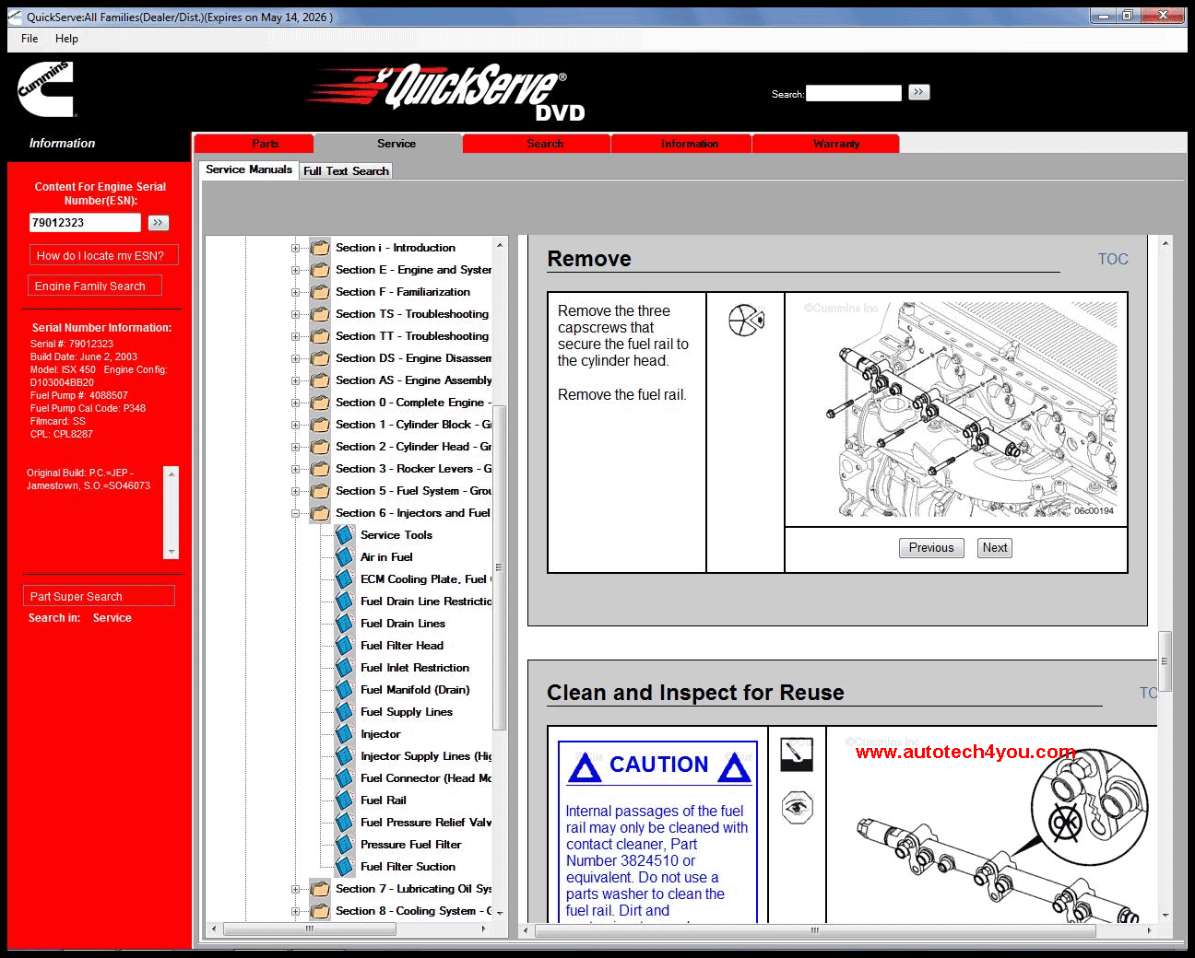This screenshot has width=1195, height=958.
Task: Click book icon beside Fuel Inlet Restriction
Action: tap(345, 668)
